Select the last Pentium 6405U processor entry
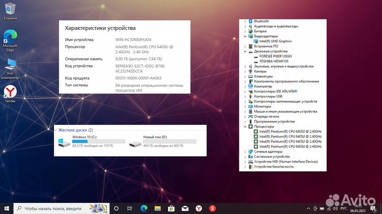The width and height of the screenshot is (382, 214). (290, 147)
